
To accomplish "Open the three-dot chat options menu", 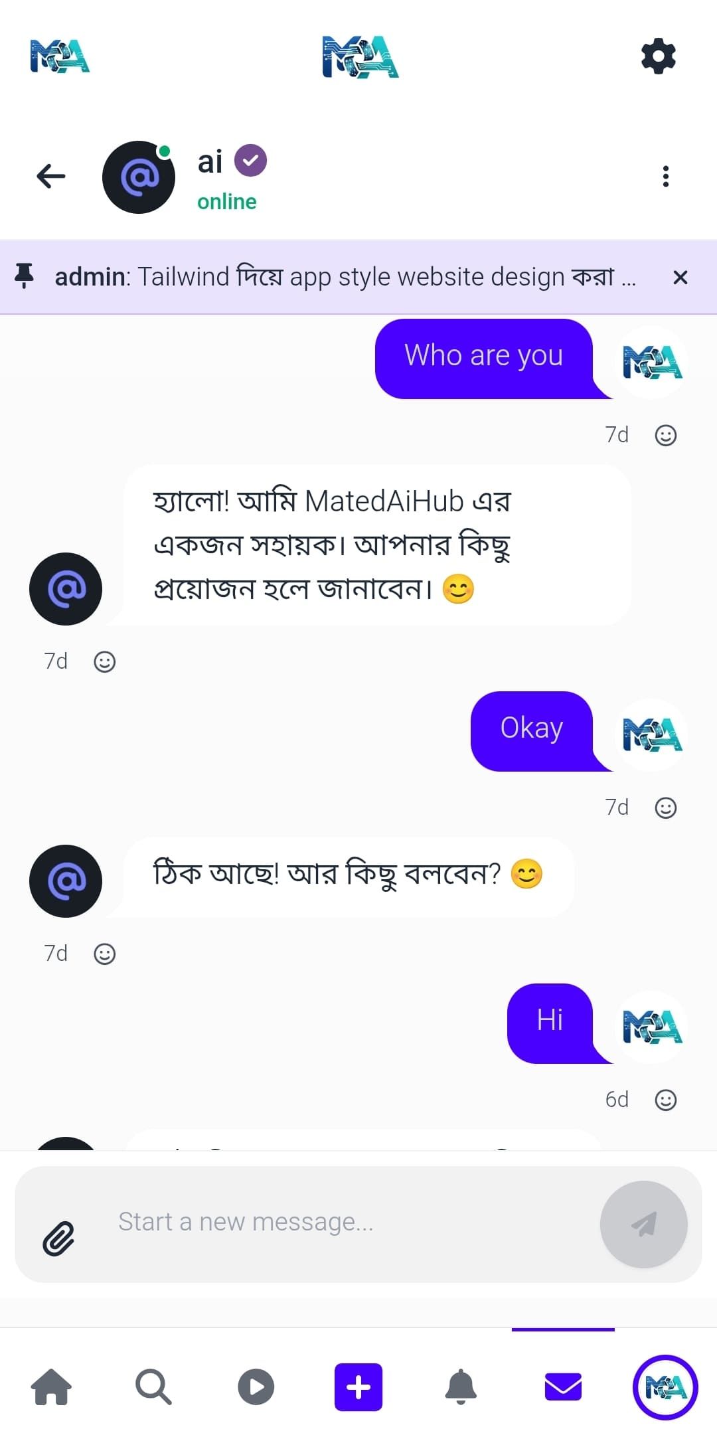I will pos(665,177).
